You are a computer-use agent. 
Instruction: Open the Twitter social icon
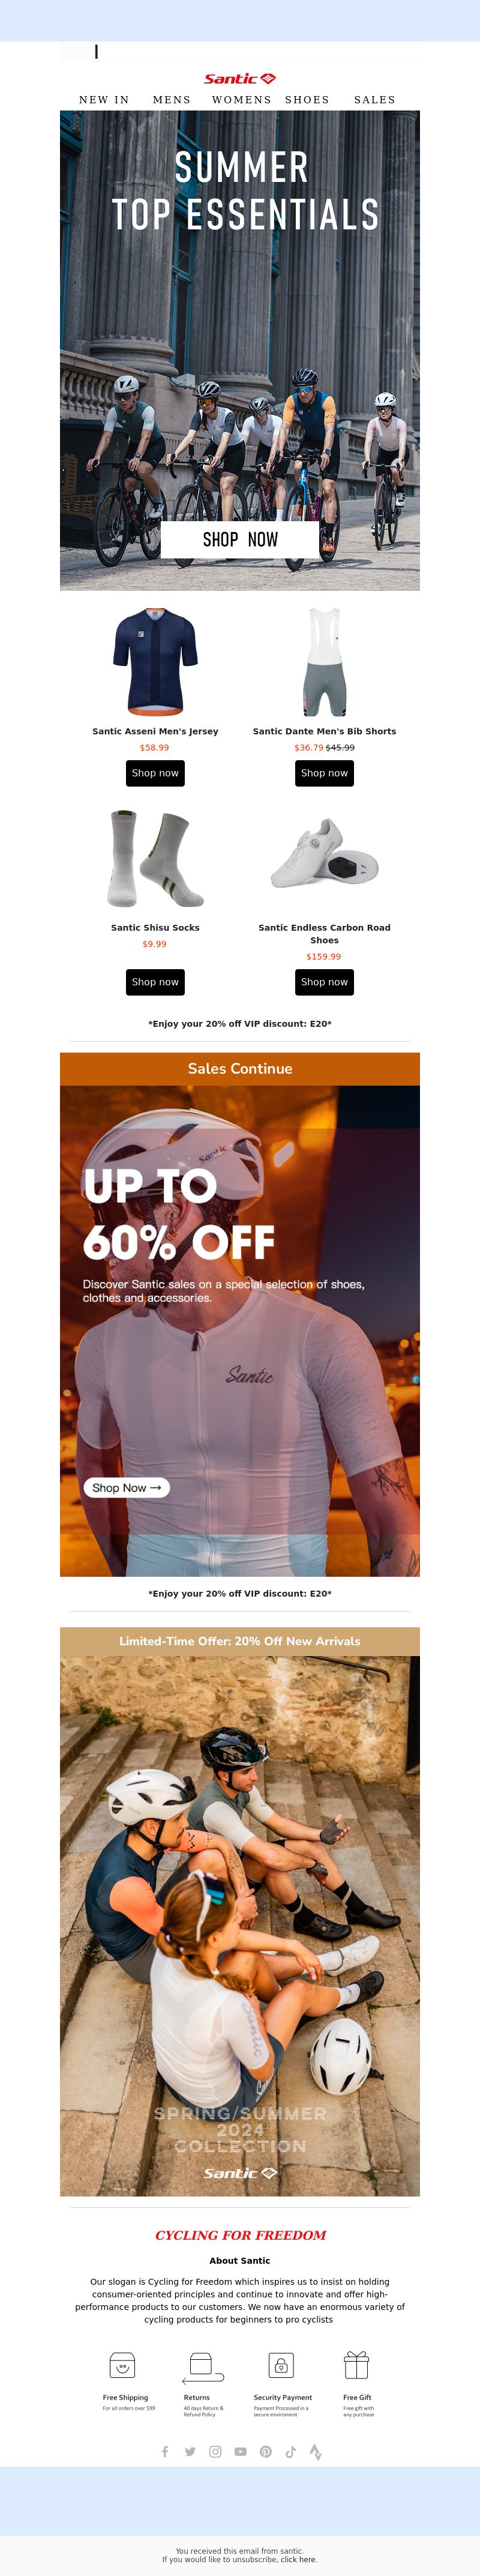[x=190, y=2451]
